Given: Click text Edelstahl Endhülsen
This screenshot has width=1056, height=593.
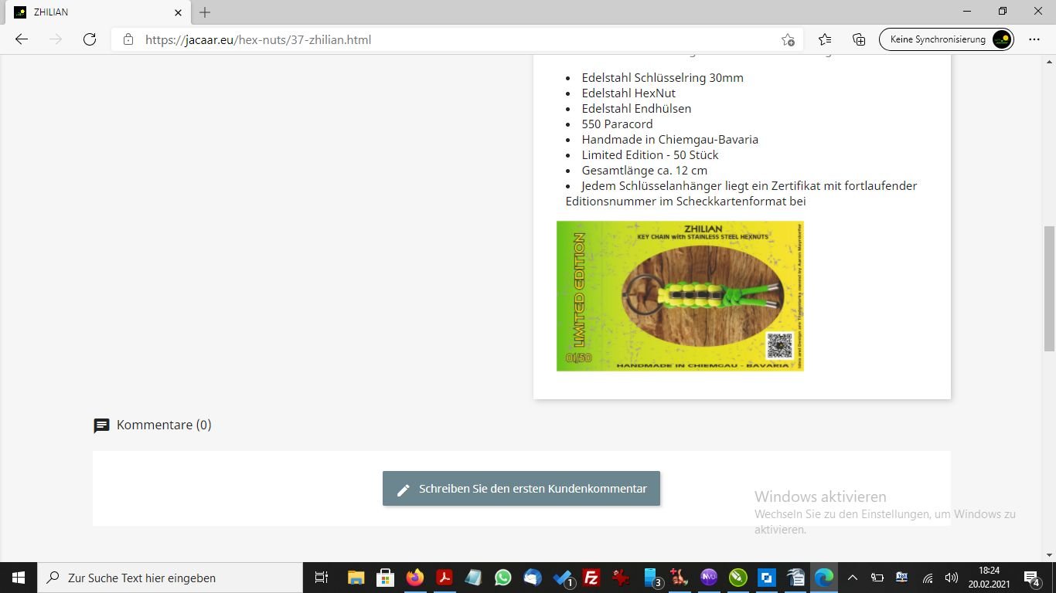Looking at the screenshot, I should coord(636,108).
